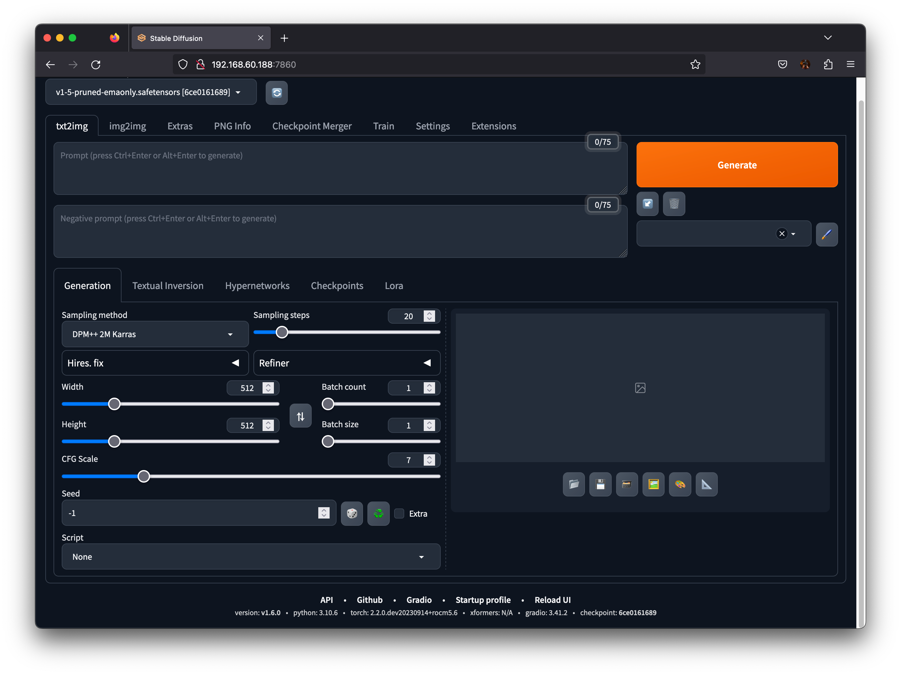Open the images output folder icon

pos(574,484)
